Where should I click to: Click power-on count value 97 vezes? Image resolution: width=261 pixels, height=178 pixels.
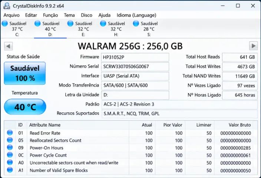pos(240,86)
